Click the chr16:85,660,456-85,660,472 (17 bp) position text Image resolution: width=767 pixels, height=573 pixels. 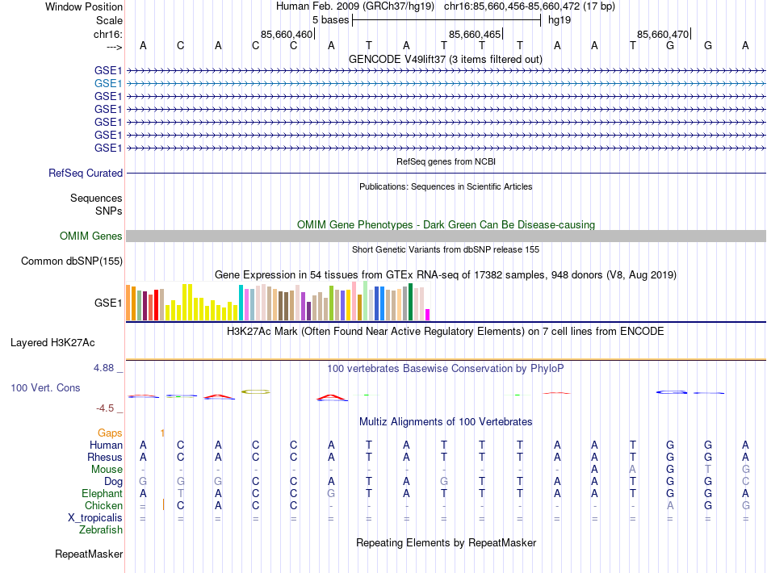pyautogui.click(x=530, y=6)
